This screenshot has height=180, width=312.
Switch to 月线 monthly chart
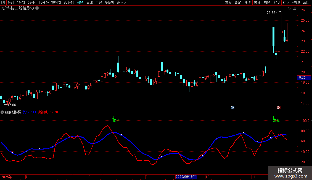[x=99, y=2]
